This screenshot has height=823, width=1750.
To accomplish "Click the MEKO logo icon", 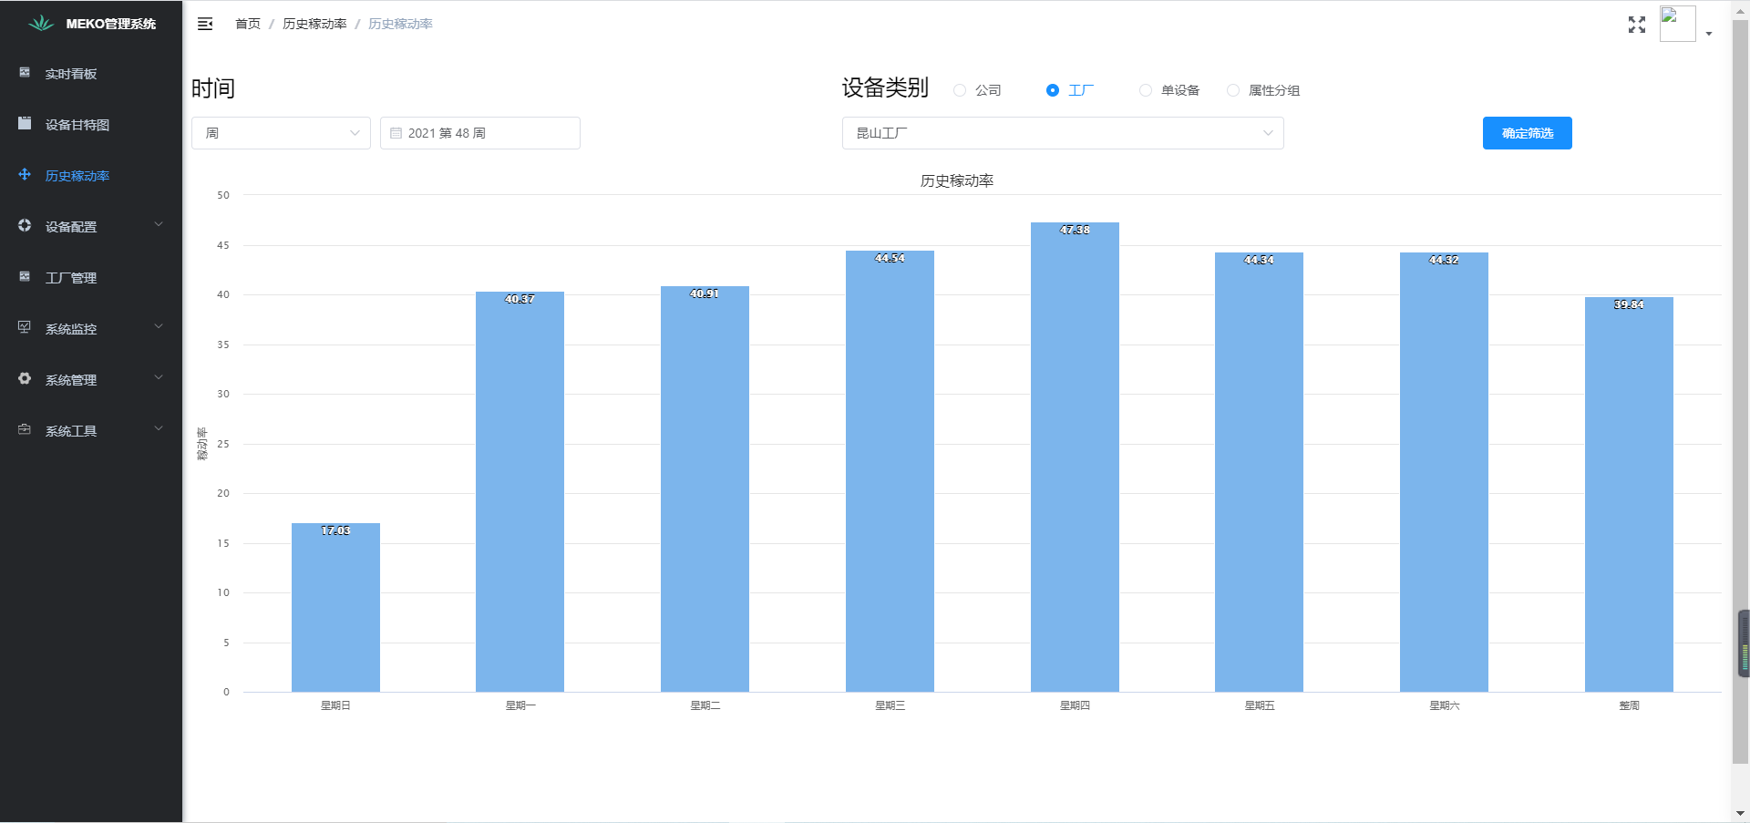I will [41, 24].
